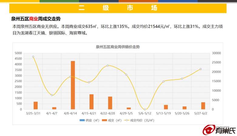Click the 4/8-4/14 price line marker

tap(70, 77)
